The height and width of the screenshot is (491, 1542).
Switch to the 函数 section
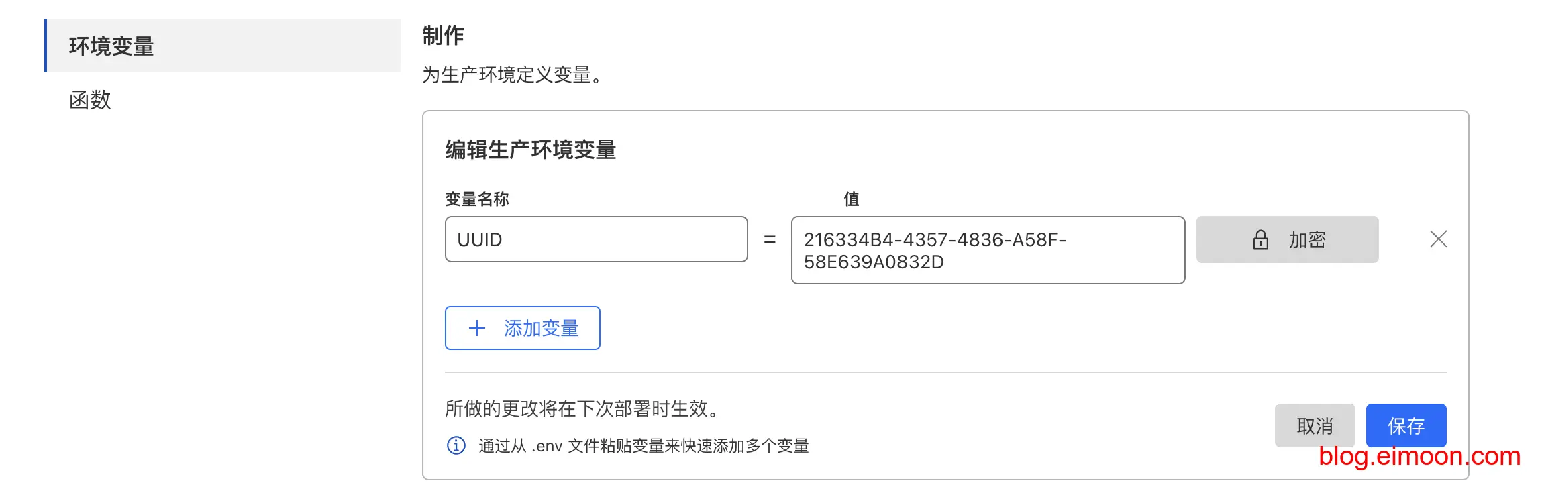point(89,101)
